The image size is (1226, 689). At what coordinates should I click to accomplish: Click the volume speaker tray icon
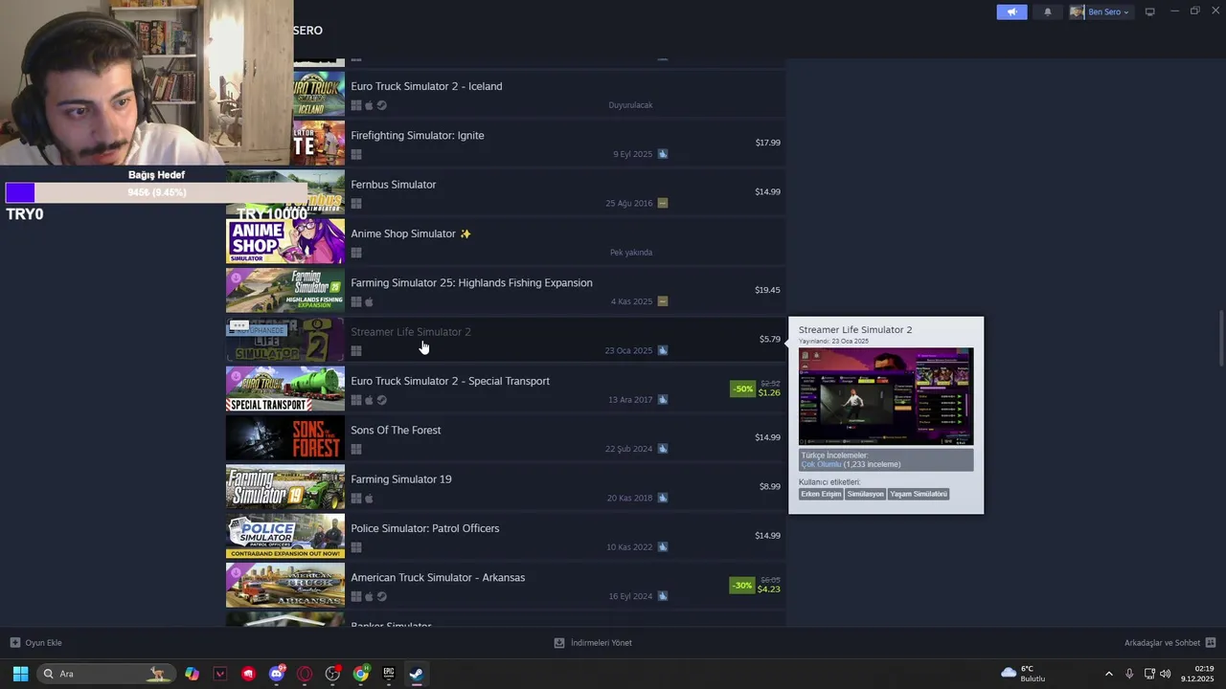pos(1166,674)
